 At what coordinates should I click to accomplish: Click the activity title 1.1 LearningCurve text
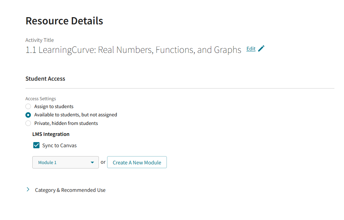tap(133, 50)
